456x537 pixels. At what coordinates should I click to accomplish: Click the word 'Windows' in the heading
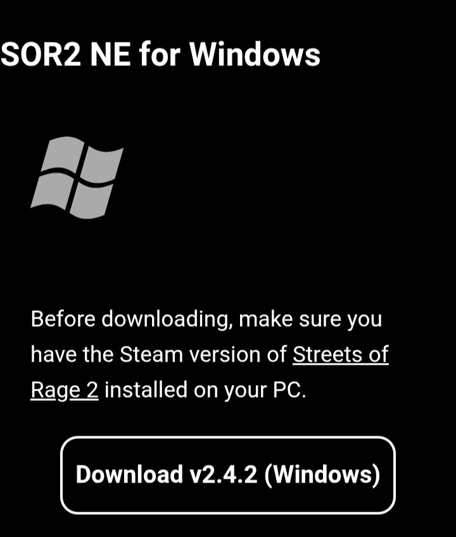[255, 54]
